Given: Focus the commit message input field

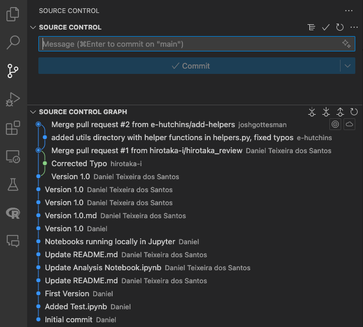Looking at the screenshot, I should 189,44.
